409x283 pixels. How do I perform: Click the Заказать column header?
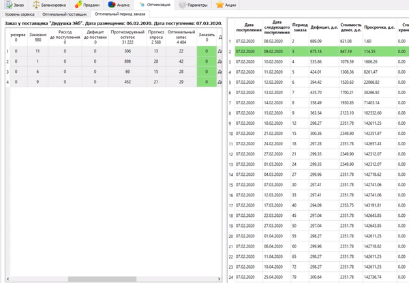[207, 37]
